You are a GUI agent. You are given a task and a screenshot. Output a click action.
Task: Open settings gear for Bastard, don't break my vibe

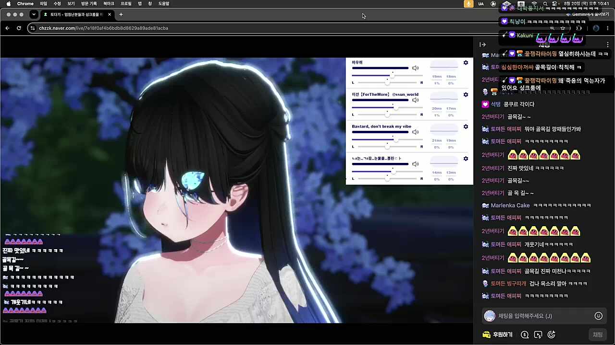[466, 126]
